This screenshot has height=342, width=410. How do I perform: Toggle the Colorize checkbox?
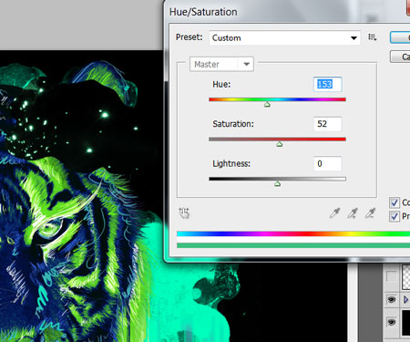(x=395, y=202)
